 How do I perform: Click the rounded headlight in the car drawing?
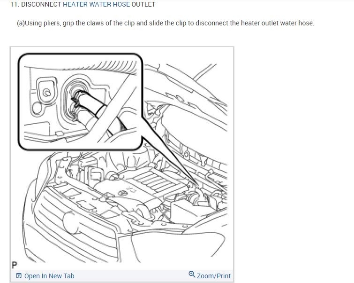point(71,222)
